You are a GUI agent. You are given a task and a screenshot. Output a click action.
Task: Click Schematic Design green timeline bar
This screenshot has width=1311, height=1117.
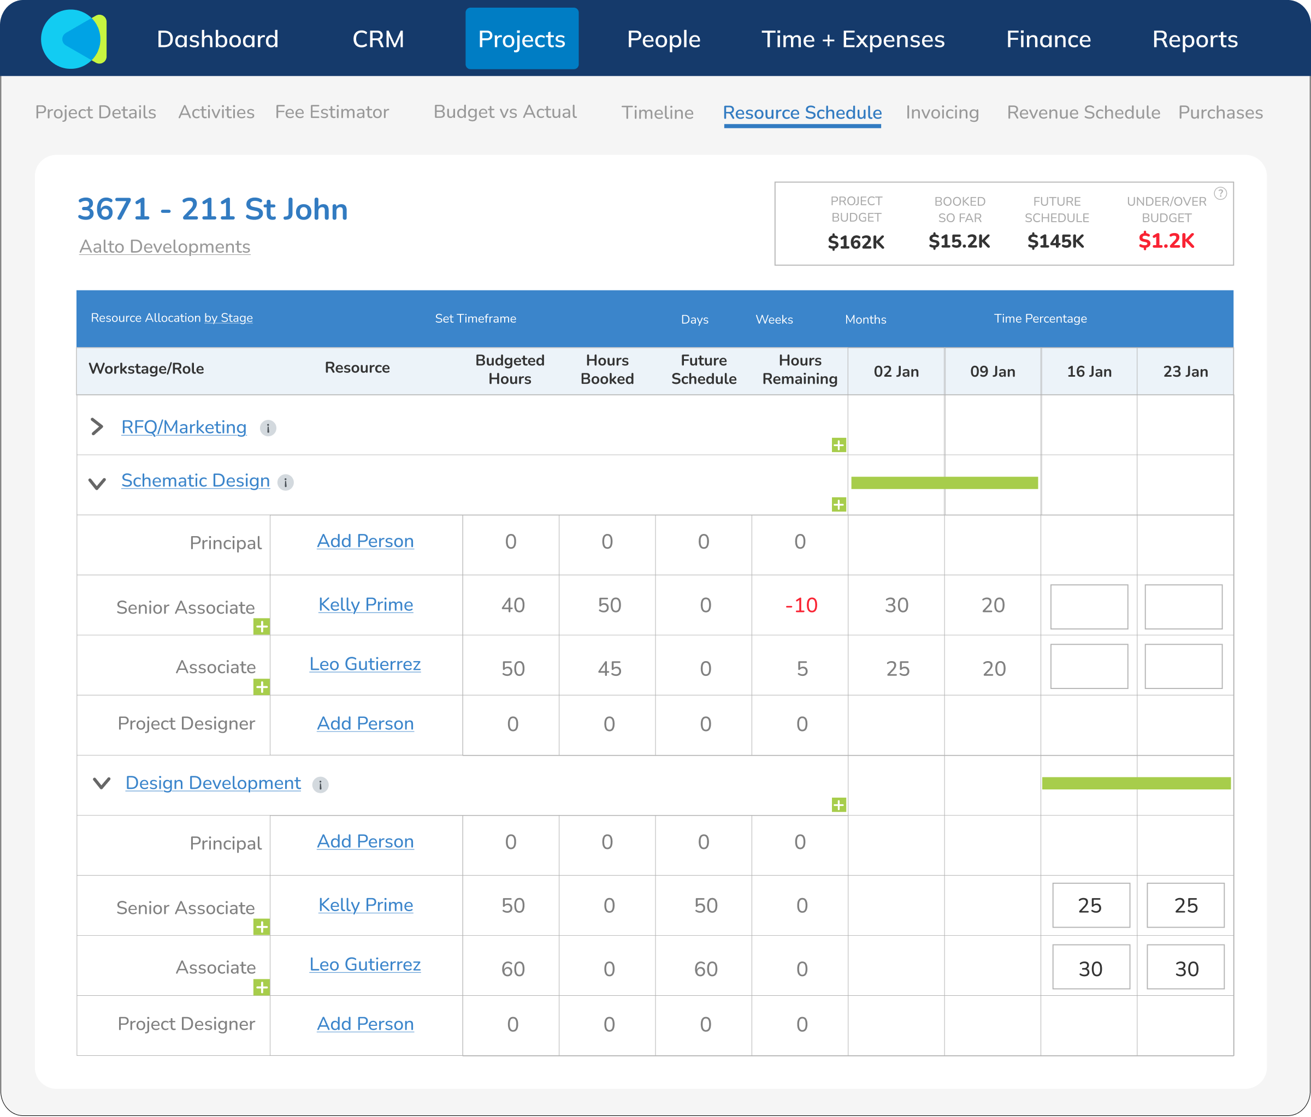pyautogui.click(x=944, y=483)
